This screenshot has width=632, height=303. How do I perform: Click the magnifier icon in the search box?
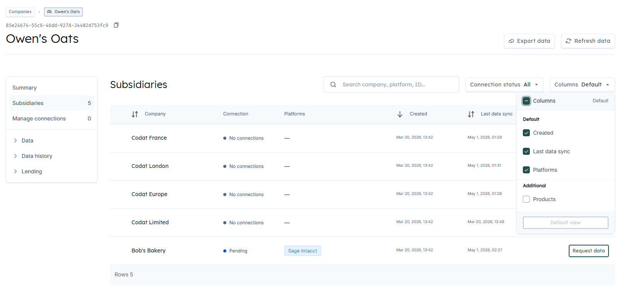pos(333,85)
